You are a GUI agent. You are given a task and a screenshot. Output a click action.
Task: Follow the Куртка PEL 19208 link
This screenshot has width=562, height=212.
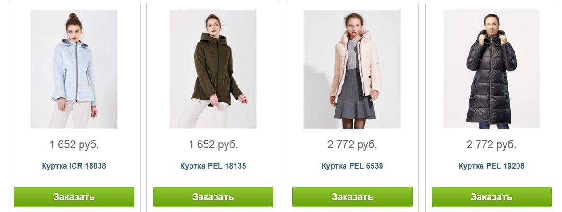491,166
